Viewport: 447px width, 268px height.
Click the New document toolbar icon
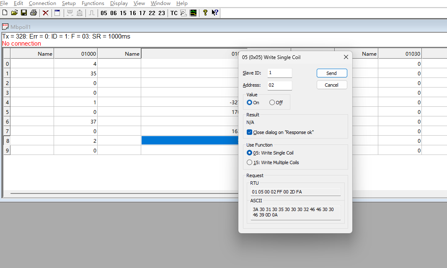[5, 13]
